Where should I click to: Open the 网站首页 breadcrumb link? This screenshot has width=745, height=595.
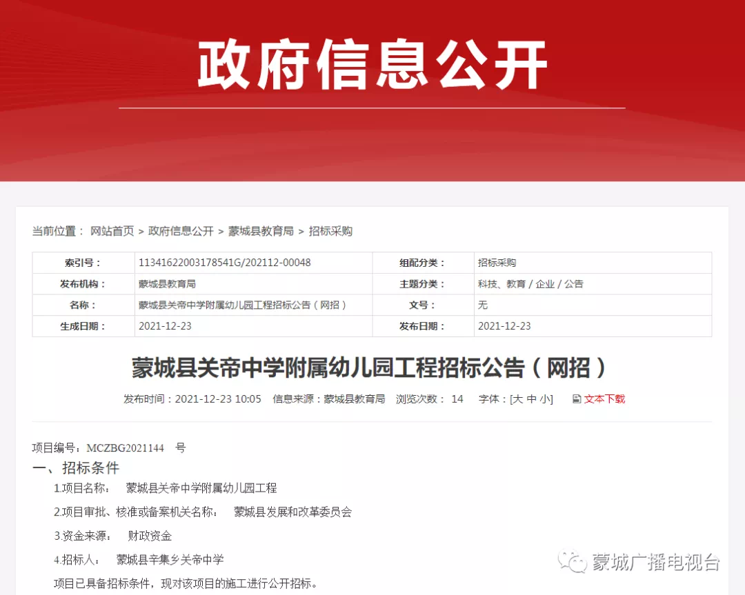(112, 231)
